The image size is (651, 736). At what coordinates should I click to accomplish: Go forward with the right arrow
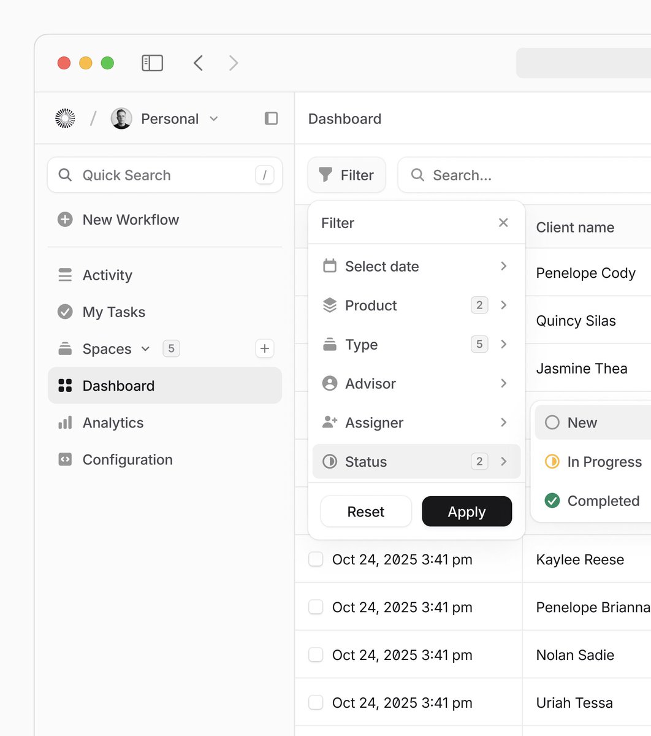click(234, 63)
